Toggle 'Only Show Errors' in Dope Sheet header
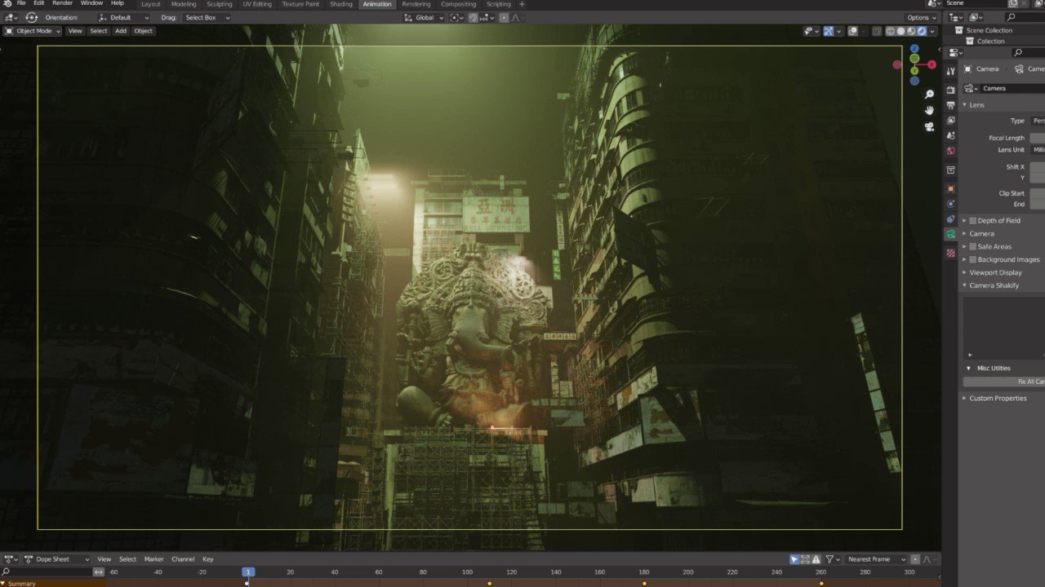 tap(815, 559)
